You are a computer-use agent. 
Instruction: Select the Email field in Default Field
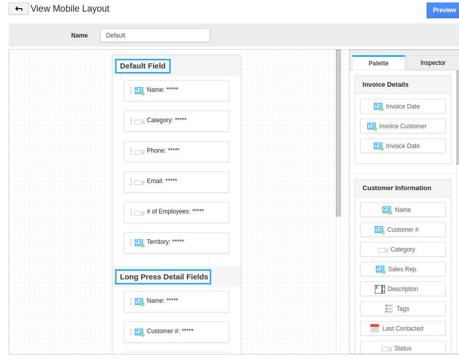[x=176, y=182]
